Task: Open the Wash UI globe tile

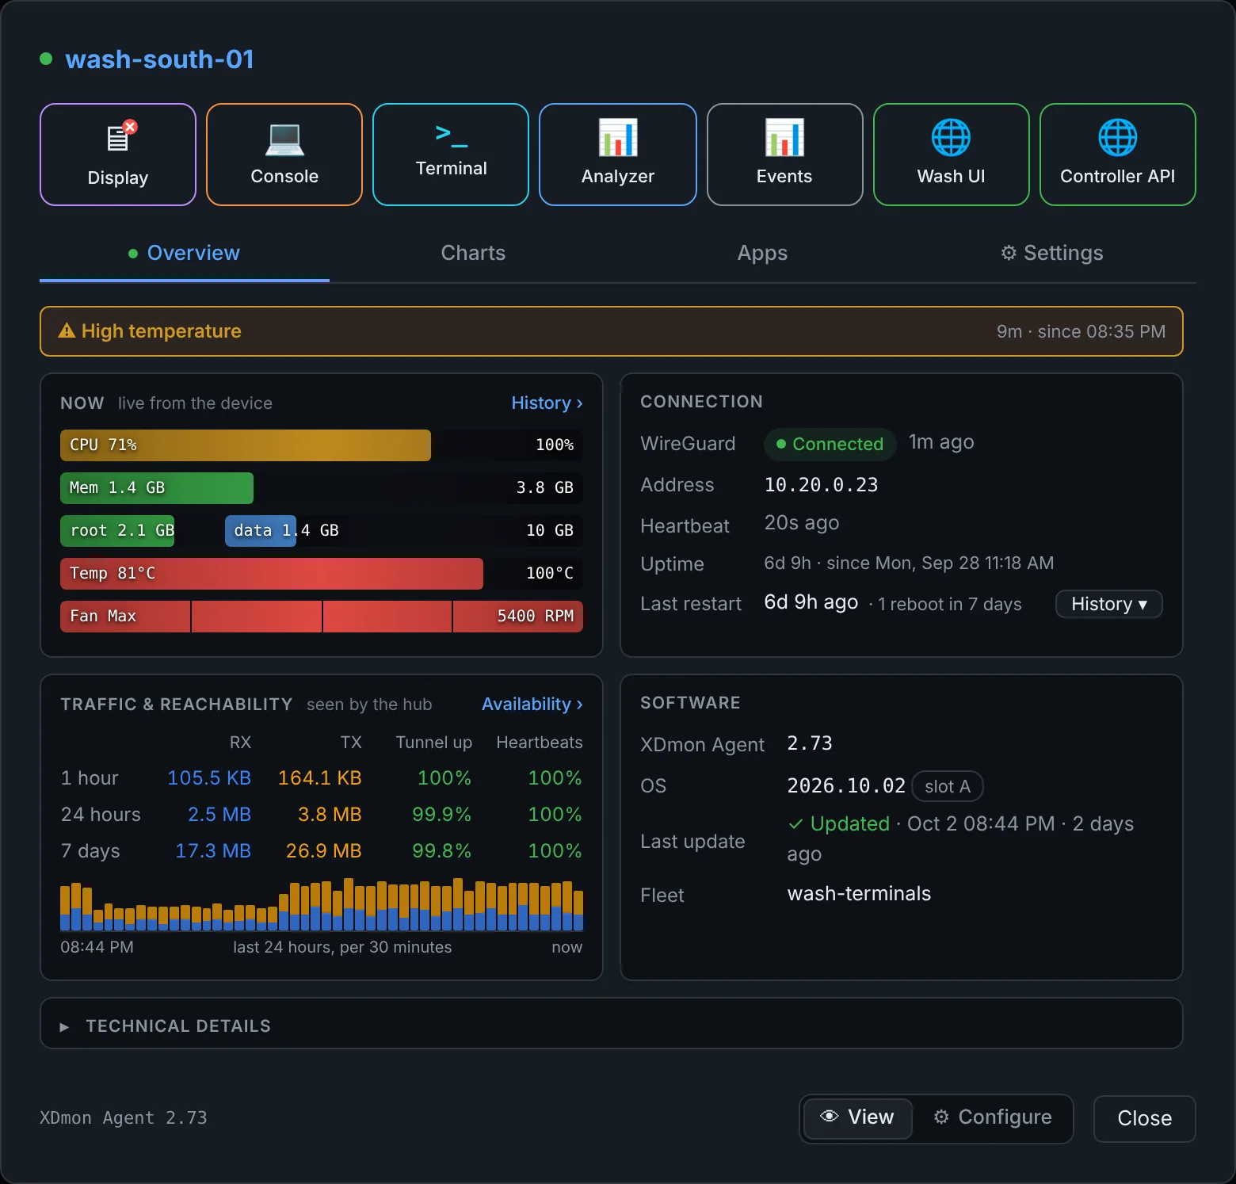Action: pyautogui.click(x=951, y=155)
